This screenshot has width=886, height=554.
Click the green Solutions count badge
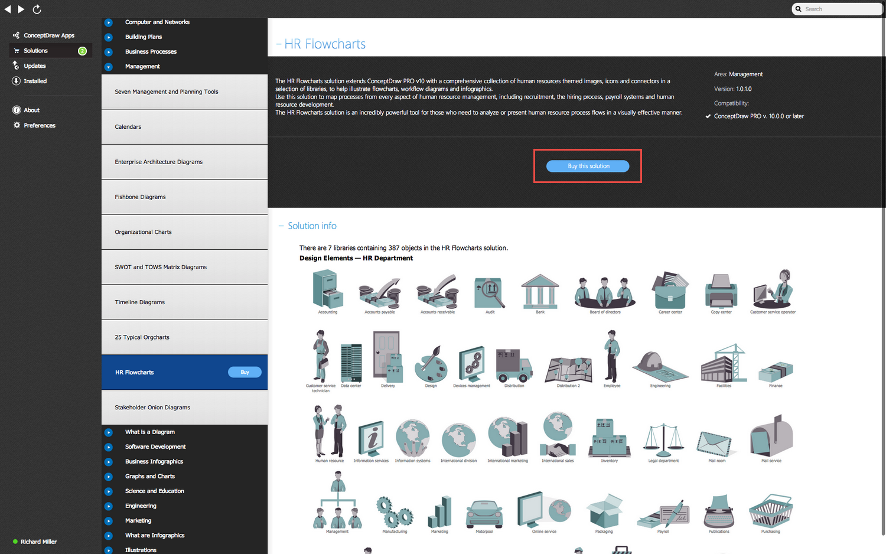coord(83,51)
